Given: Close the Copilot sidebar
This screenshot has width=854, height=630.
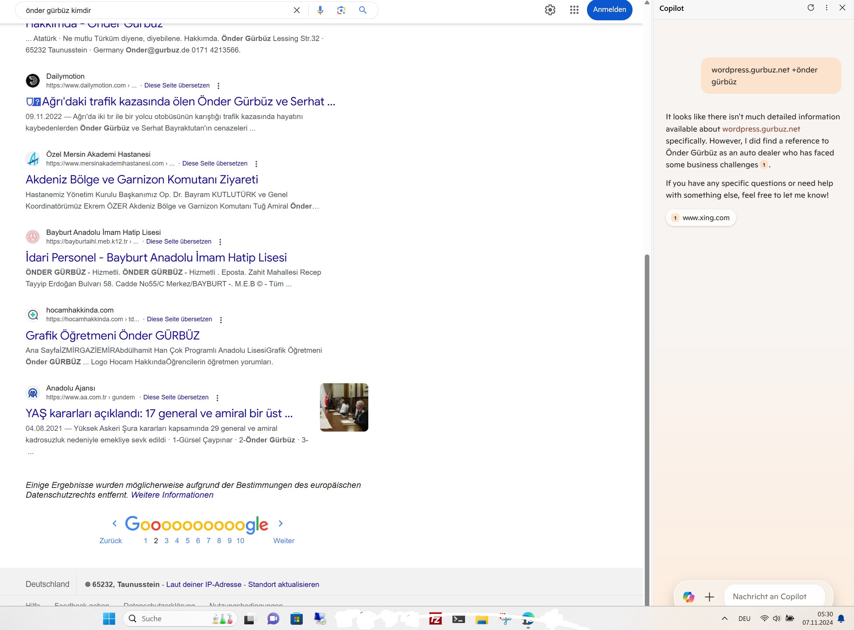Looking at the screenshot, I should point(842,8).
